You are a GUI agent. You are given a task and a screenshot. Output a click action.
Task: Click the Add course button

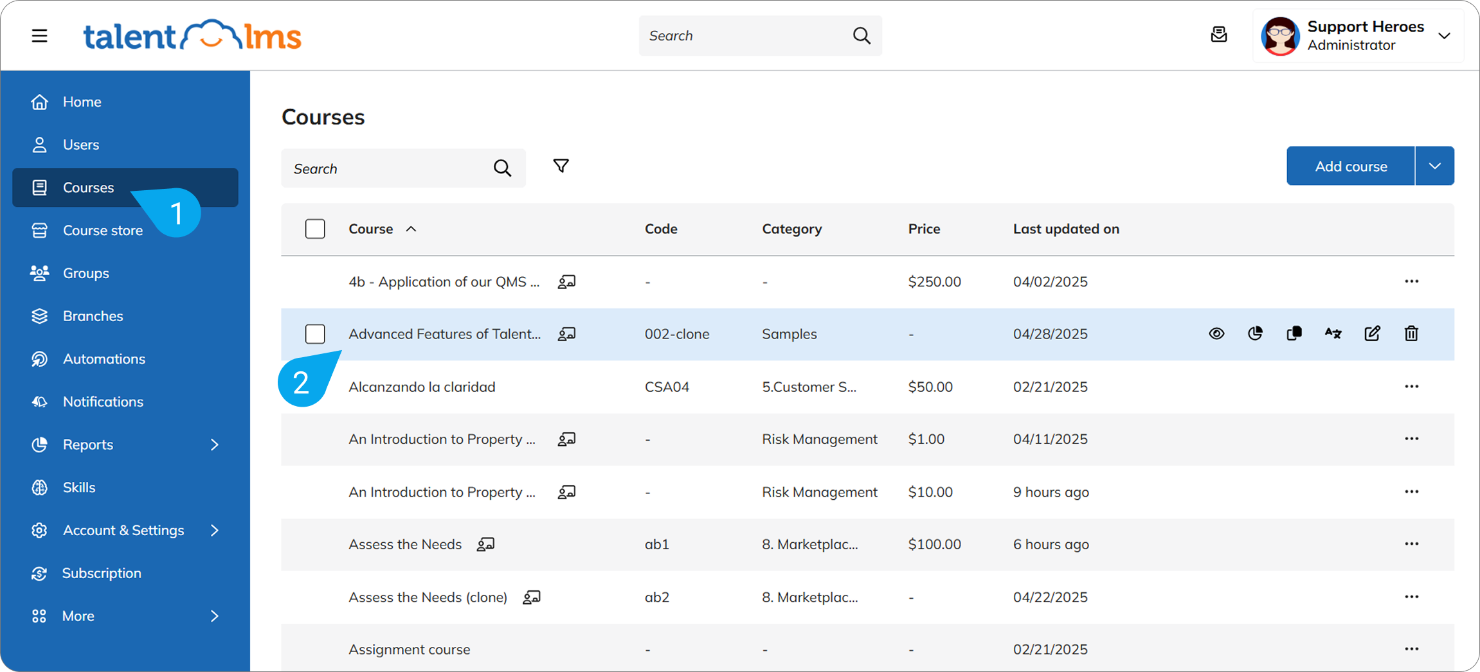1350,166
